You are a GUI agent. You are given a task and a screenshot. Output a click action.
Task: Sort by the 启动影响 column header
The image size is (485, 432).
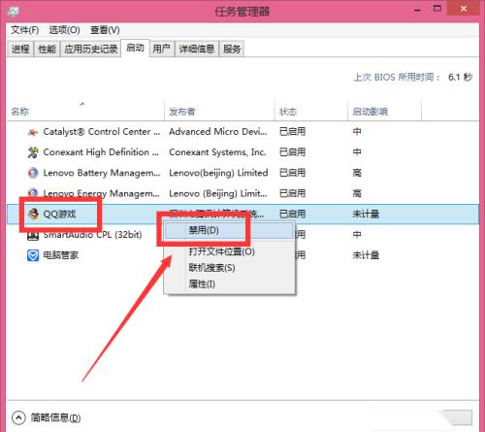pyautogui.click(x=385, y=111)
